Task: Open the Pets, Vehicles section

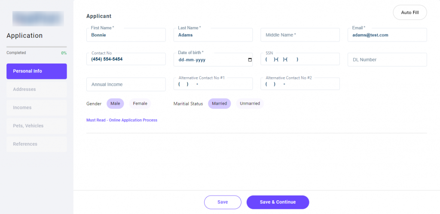Action: 37,126
